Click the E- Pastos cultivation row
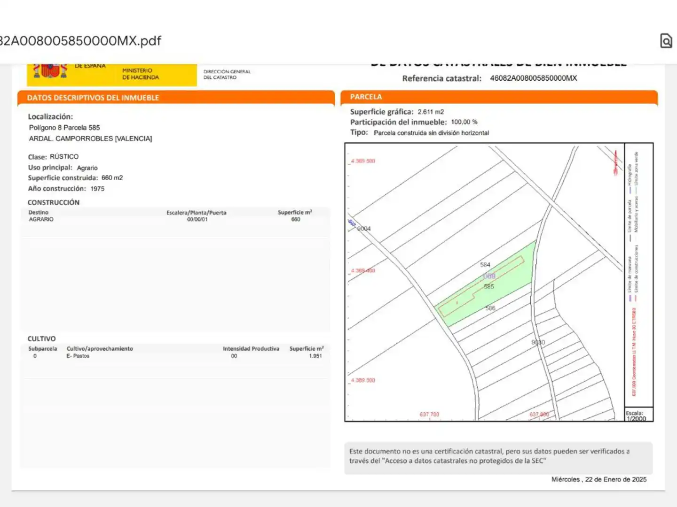 coord(175,356)
